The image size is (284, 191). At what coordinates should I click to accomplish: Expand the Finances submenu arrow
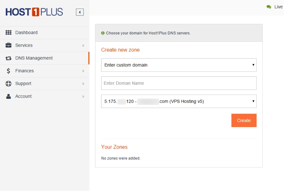click(83, 71)
